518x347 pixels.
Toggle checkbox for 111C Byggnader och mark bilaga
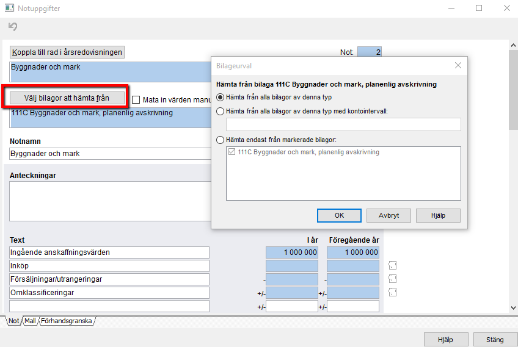[x=232, y=152]
